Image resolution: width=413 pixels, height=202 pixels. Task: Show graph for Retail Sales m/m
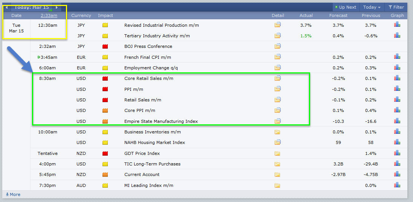tap(397, 99)
